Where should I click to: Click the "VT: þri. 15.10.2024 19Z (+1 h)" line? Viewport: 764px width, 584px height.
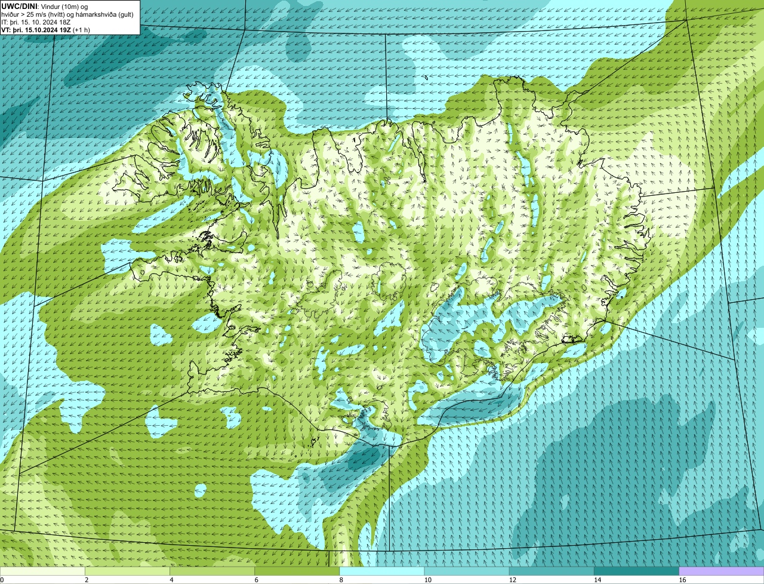pyautogui.click(x=46, y=30)
